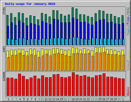Click the 27081 hits axis value
The image size is (131, 102).
tap(4, 11)
